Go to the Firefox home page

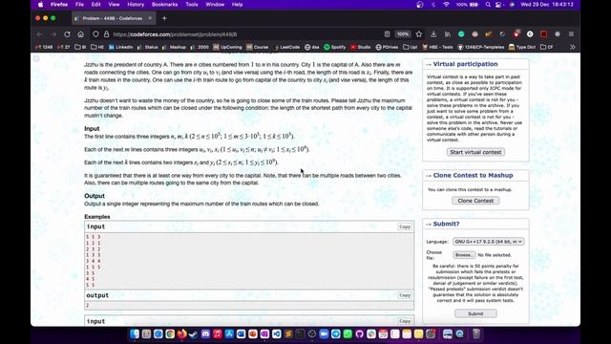coord(80,34)
